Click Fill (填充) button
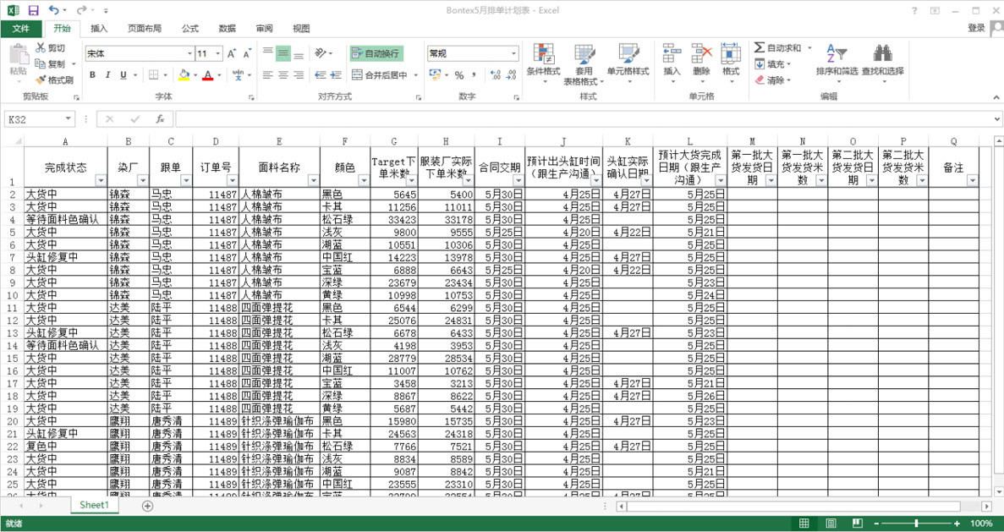This screenshot has height=532, width=1004. tap(773, 64)
